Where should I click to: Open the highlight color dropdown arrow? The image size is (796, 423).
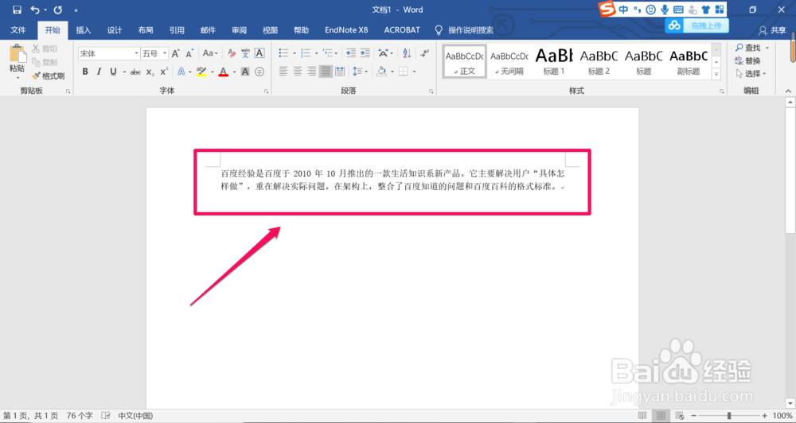(x=213, y=72)
